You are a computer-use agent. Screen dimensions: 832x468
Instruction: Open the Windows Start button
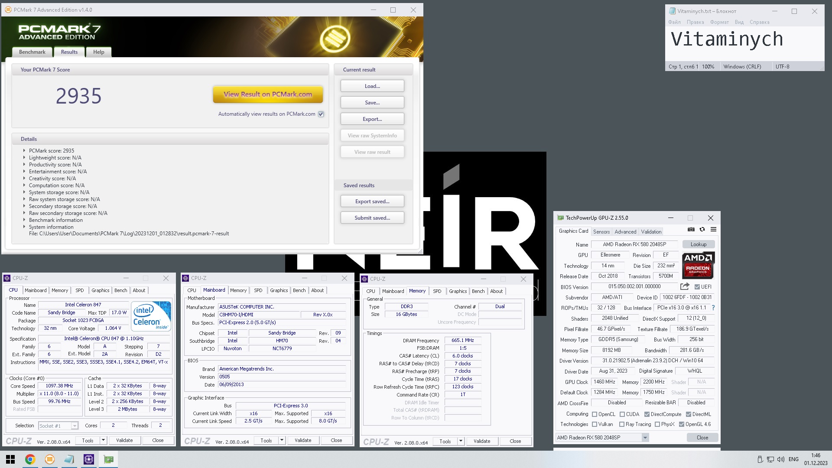pos(10,459)
